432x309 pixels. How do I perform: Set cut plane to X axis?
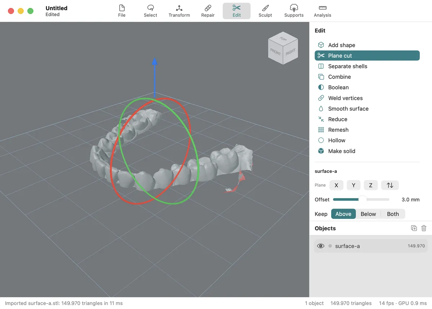[x=336, y=185]
